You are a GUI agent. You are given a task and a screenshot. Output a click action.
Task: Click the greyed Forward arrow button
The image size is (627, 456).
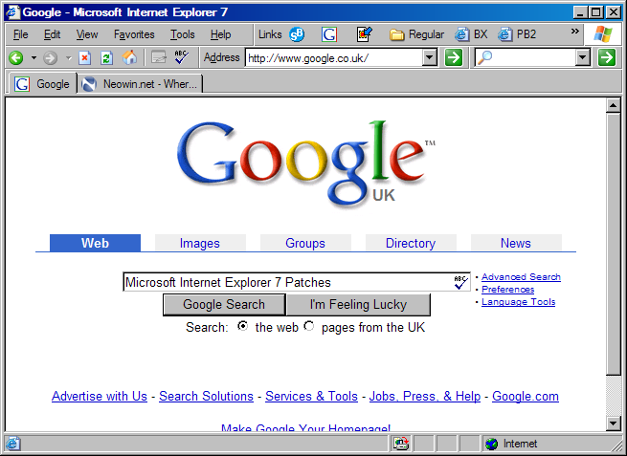click(50, 58)
